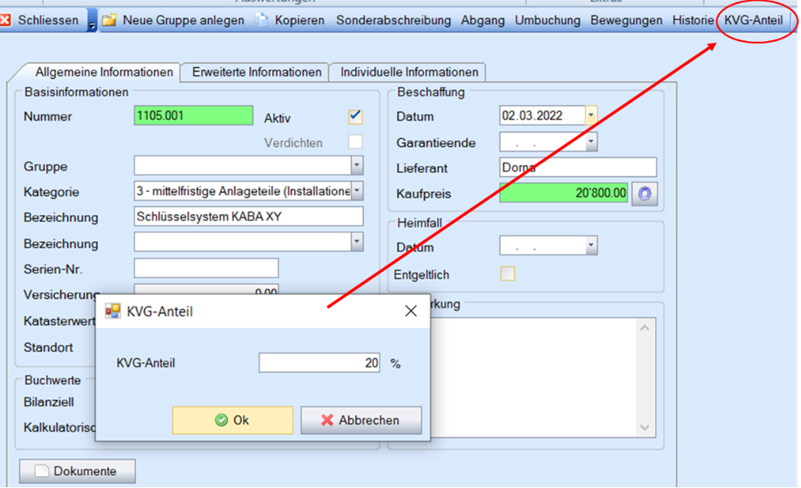
Task: Click the Kaufpreis field 20'800.00
Action: (x=564, y=193)
